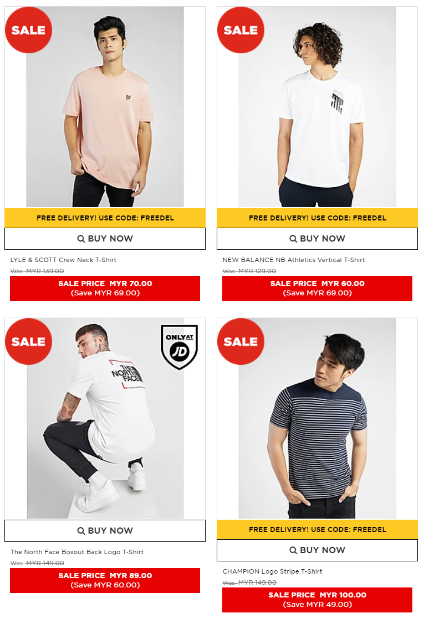Click the SALE badge on New Balance shirt
Viewport: 424px width, 618px height.
(x=241, y=30)
